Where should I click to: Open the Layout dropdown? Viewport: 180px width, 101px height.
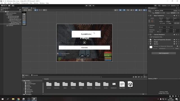175,6
